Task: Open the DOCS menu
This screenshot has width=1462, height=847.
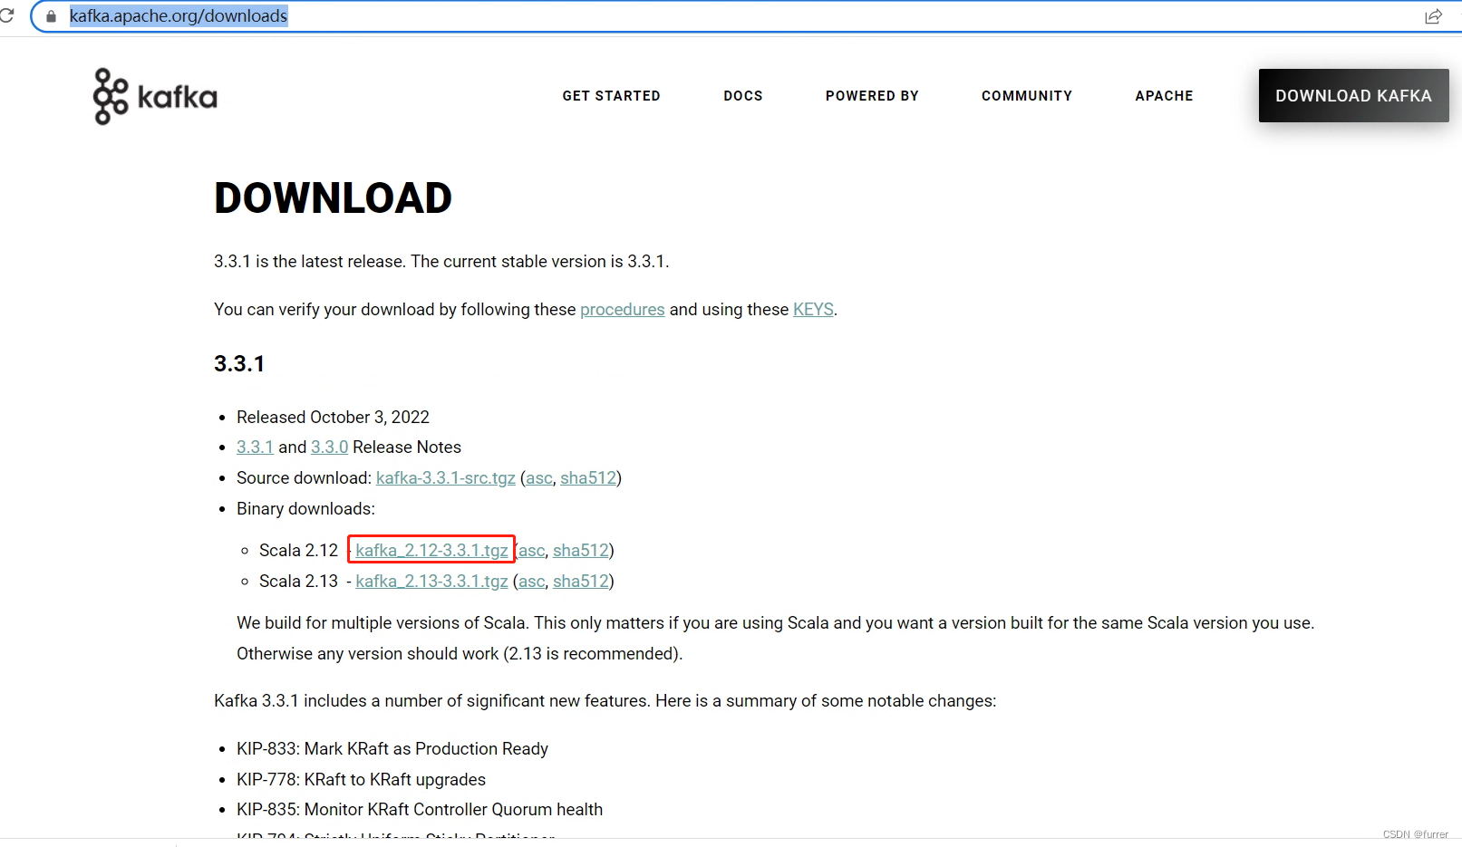Action: pos(743,96)
